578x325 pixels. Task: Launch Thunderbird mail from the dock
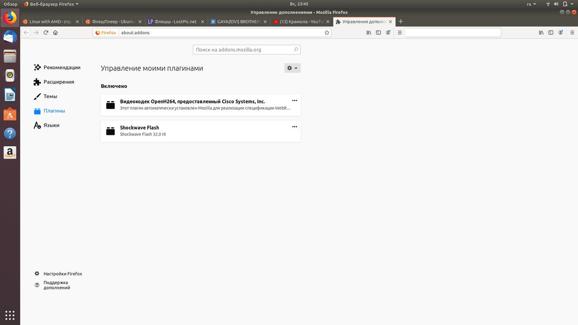pyautogui.click(x=10, y=37)
